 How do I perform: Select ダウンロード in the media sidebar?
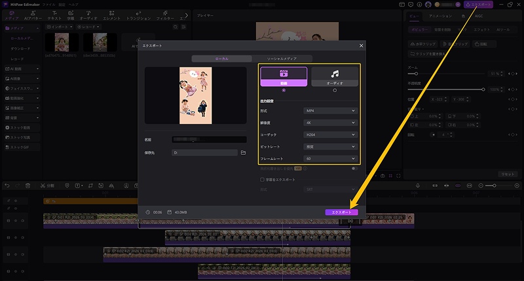pyautogui.click(x=20, y=48)
